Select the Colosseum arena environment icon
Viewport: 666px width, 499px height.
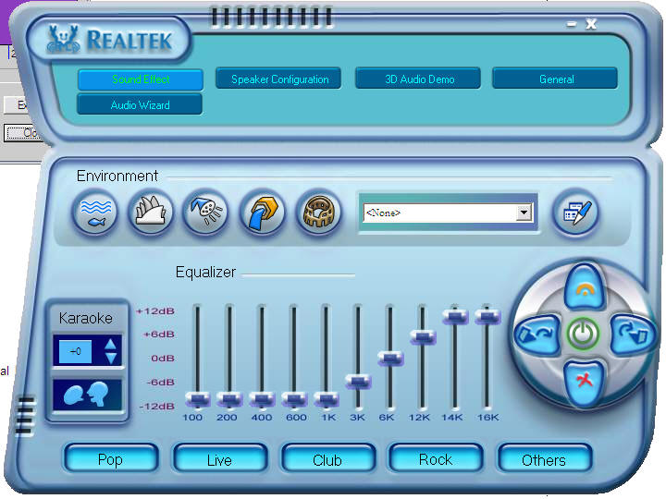(318, 213)
